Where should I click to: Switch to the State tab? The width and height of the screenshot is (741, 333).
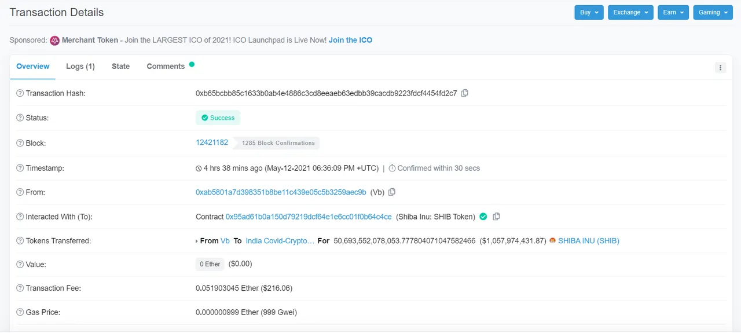pos(120,67)
